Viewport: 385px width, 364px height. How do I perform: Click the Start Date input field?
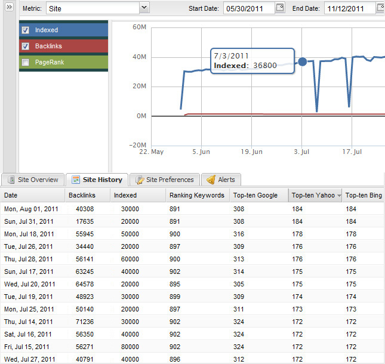(x=248, y=8)
